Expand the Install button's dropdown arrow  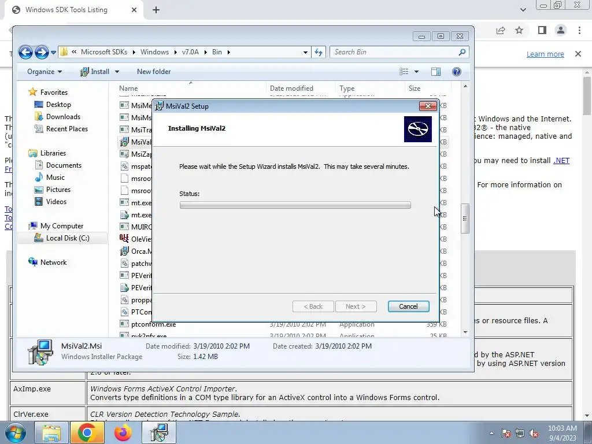[117, 72]
